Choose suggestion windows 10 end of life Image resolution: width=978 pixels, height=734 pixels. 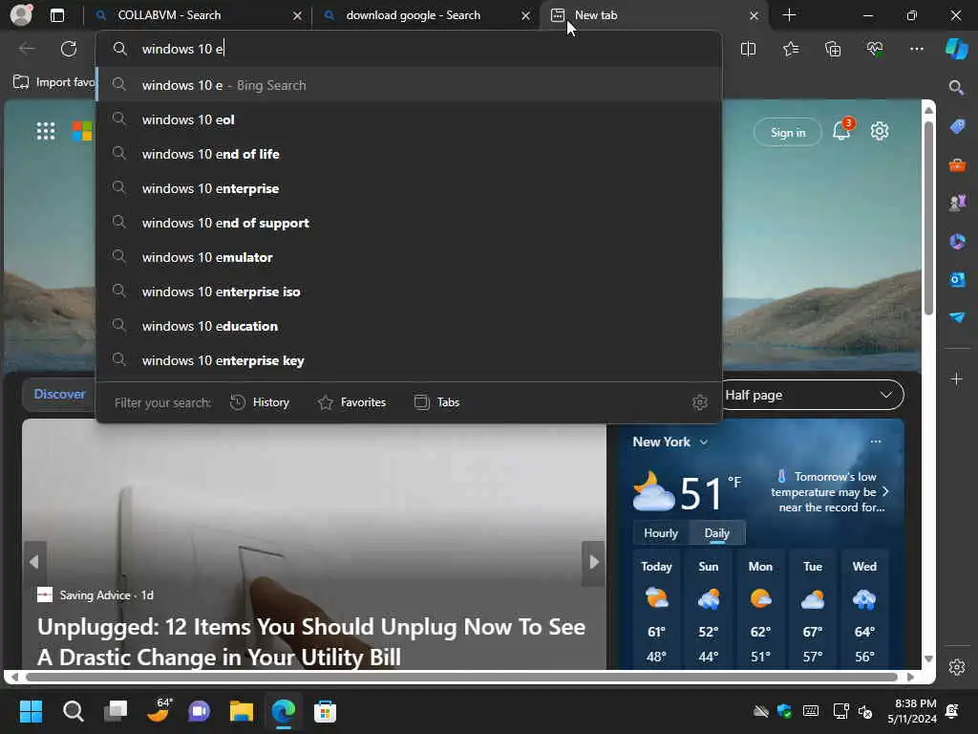[x=409, y=154]
